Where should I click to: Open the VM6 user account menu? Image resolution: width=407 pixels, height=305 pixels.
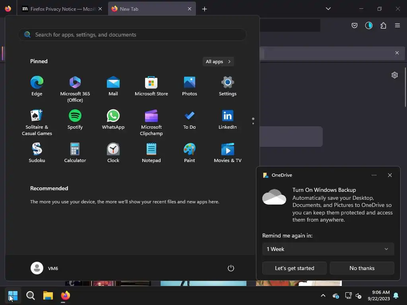[x=45, y=268]
